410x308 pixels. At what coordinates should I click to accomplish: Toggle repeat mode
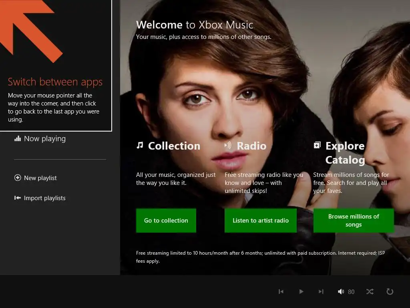(390, 292)
